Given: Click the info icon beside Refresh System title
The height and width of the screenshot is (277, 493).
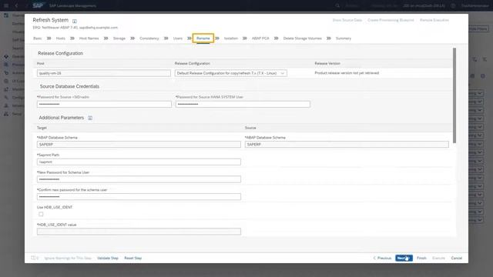Looking at the screenshot, I should click(x=75, y=21).
